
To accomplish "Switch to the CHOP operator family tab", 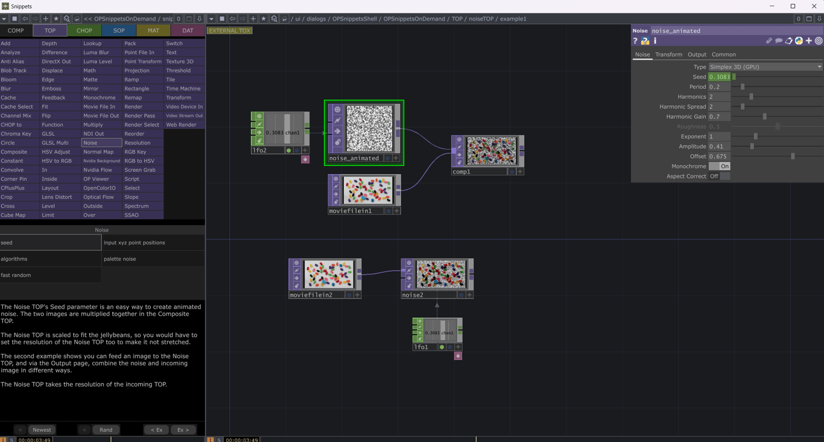I will click(x=84, y=30).
